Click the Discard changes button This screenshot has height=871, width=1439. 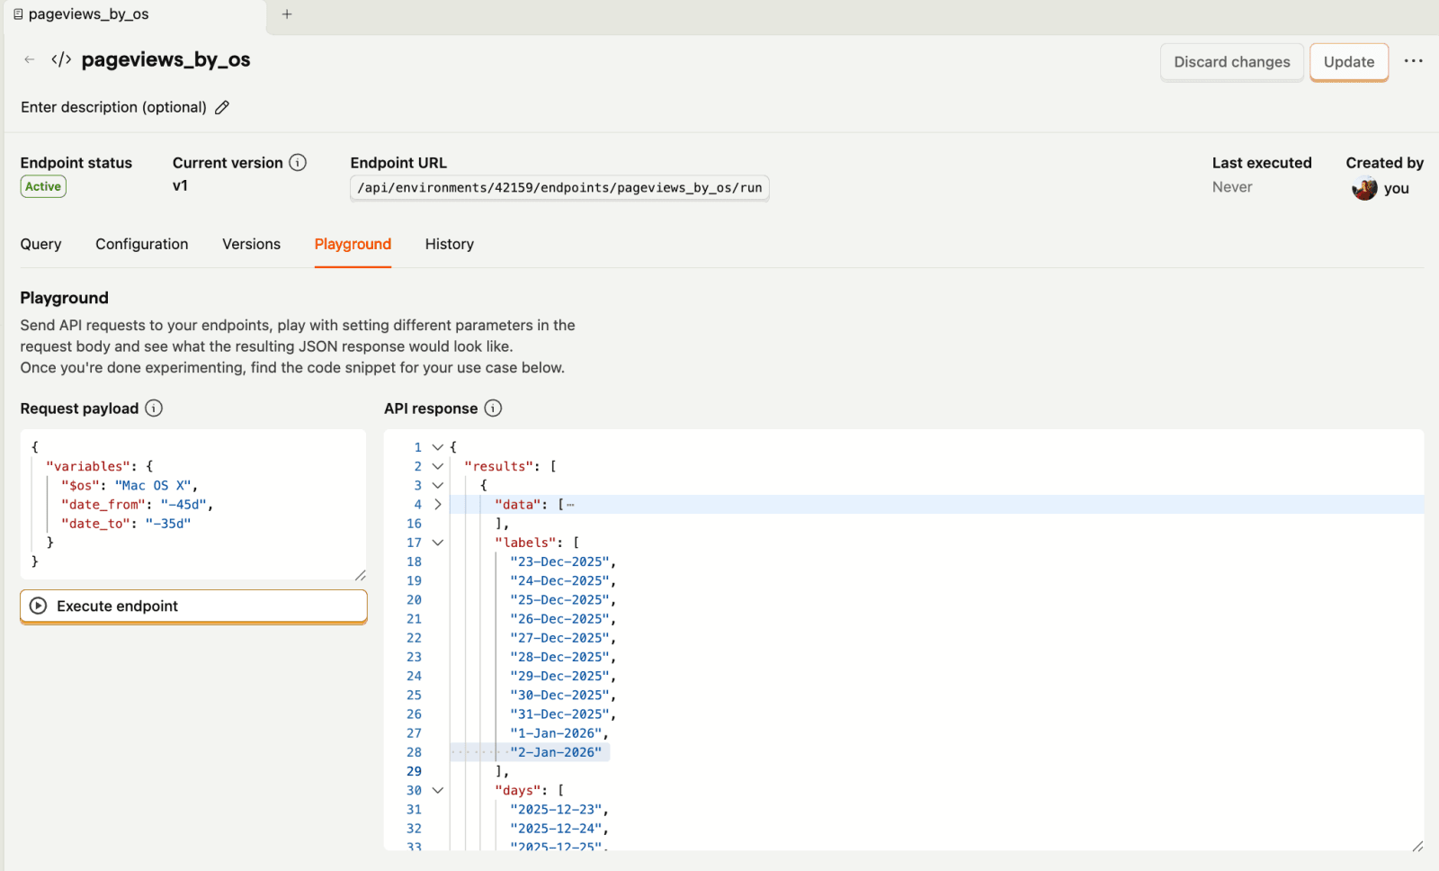click(x=1231, y=62)
